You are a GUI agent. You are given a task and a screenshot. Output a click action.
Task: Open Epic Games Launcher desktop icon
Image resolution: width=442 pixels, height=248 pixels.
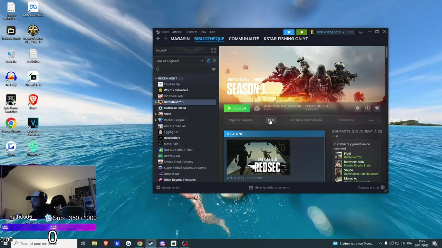(11, 104)
